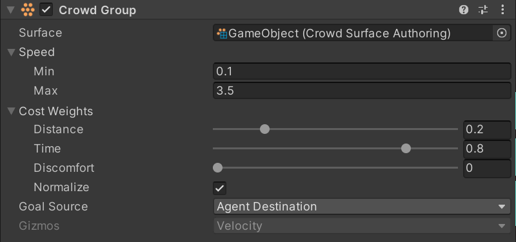Collapse the Cost Weights foldout
The width and height of the screenshot is (516, 242).
11,111
